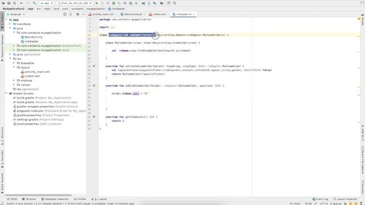Click the Search Everywhere magnifier icon
Screen dimensions: 365x205
point(175,3)
